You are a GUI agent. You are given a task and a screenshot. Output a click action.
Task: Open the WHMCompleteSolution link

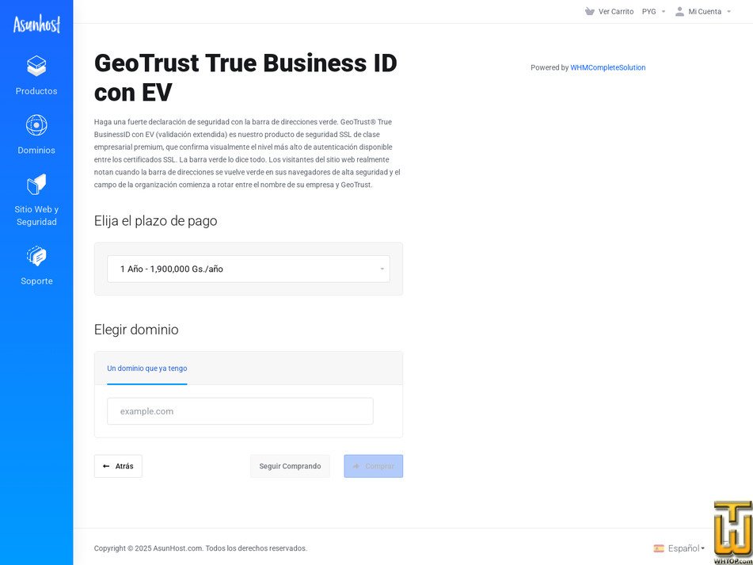coord(608,67)
